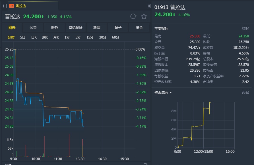The image size is (254, 165).
Task: Click the 每股收益 value 0.71
Action: 197,76
